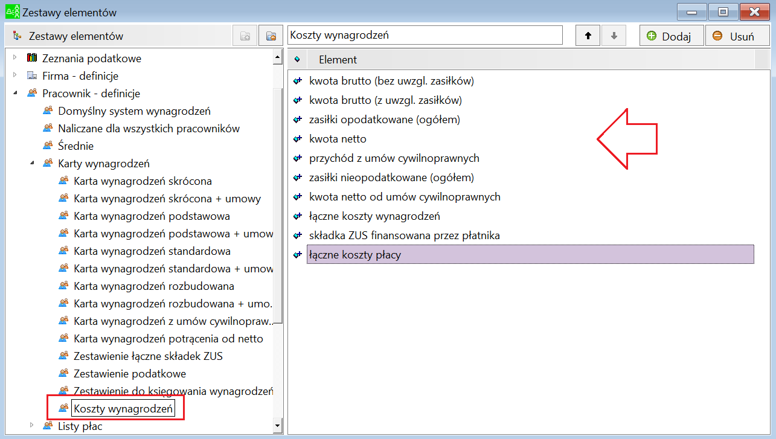Viewport: 776px width, 439px height.
Task: Click the tree vertical scrollbar thumb
Action: 278,205
